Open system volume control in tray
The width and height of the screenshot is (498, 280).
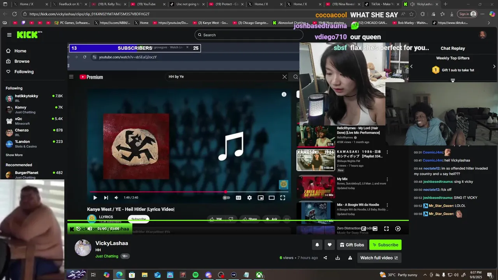click(x=456, y=275)
